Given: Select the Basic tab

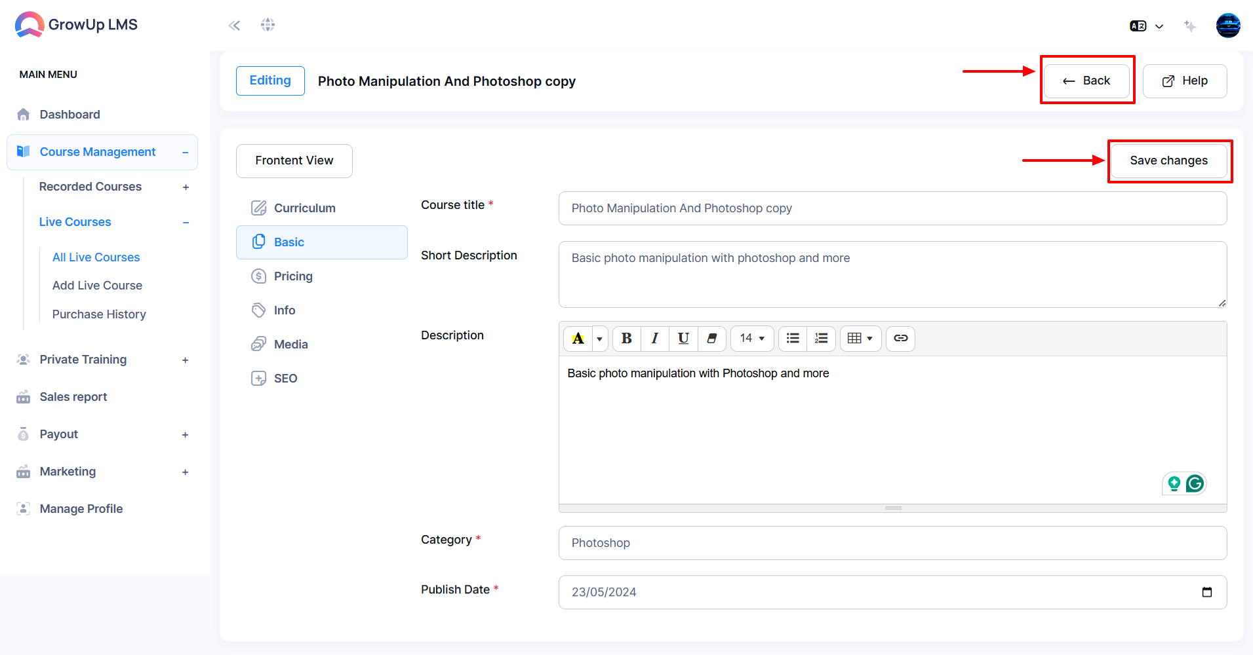Looking at the screenshot, I should click(321, 242).
